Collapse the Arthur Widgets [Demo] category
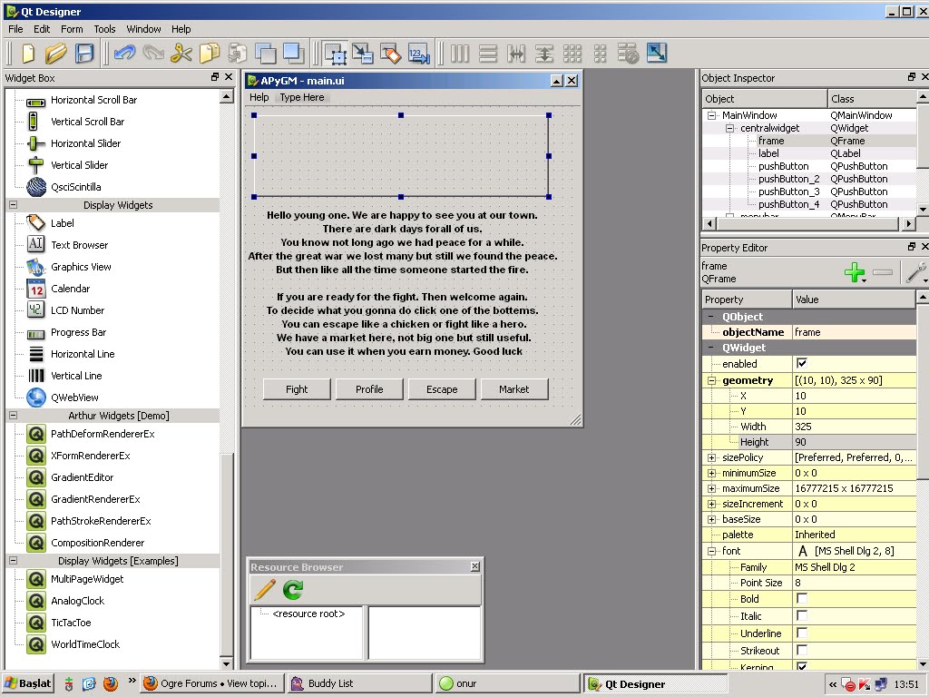929x697 pixels. point(13,415)
